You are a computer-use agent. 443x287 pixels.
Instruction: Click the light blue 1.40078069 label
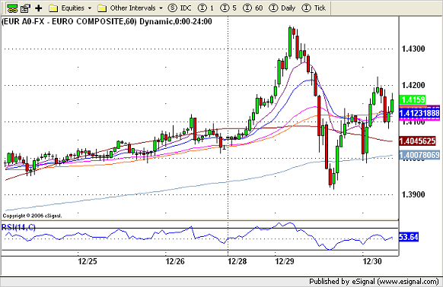coord(419,155)
